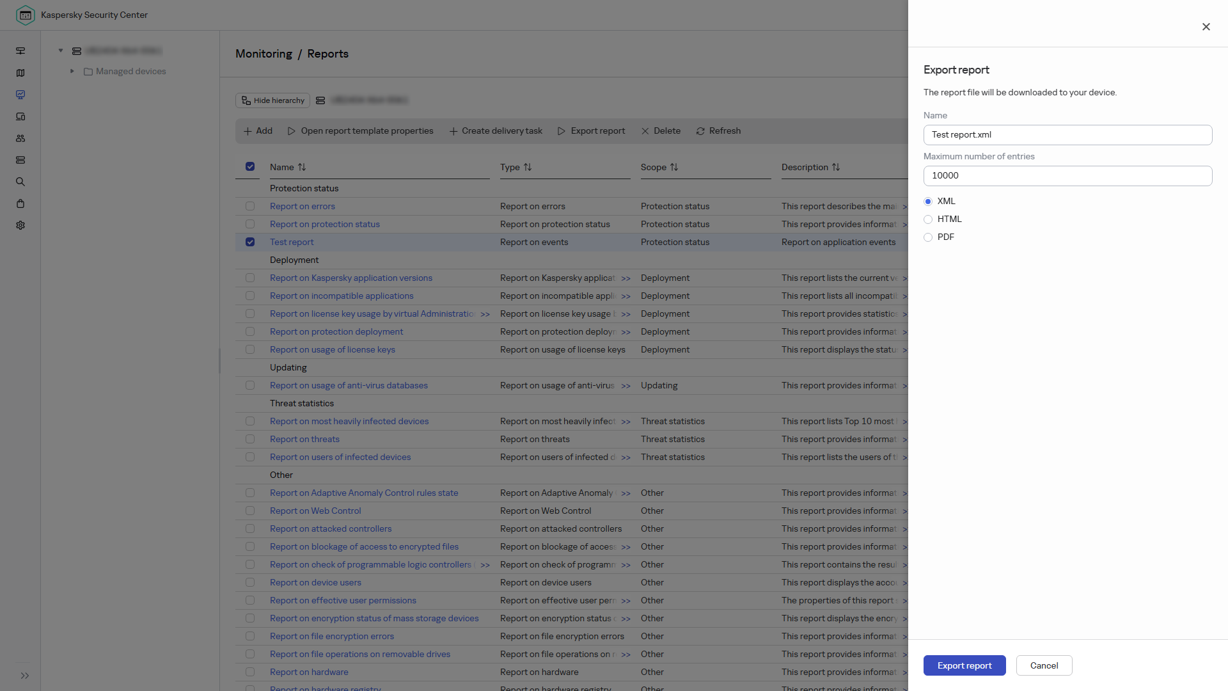Viewport: 1228px width, 691px height.
Task: Cancel the export report dialog
Action: 1044,665
